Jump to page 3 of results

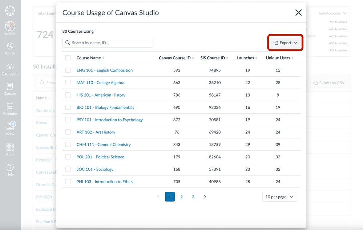193,197
